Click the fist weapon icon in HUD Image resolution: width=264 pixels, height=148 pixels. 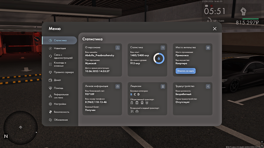click(x=243, y=11)
